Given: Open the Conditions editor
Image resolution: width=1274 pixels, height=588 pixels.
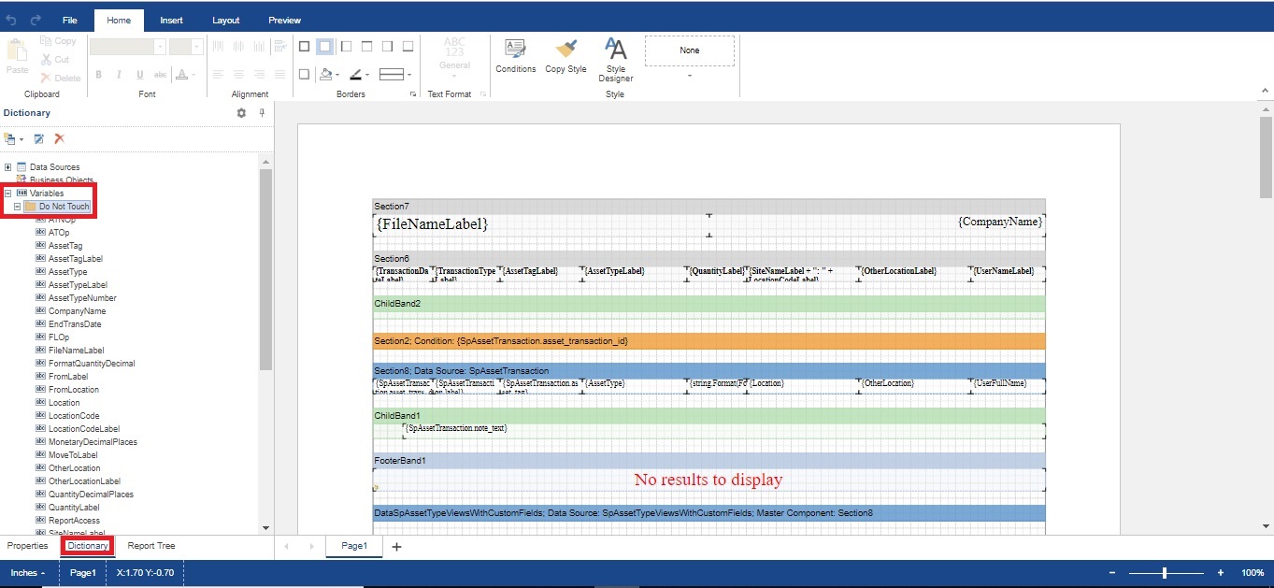Looking at the screenshot, I should pos(515,55).
